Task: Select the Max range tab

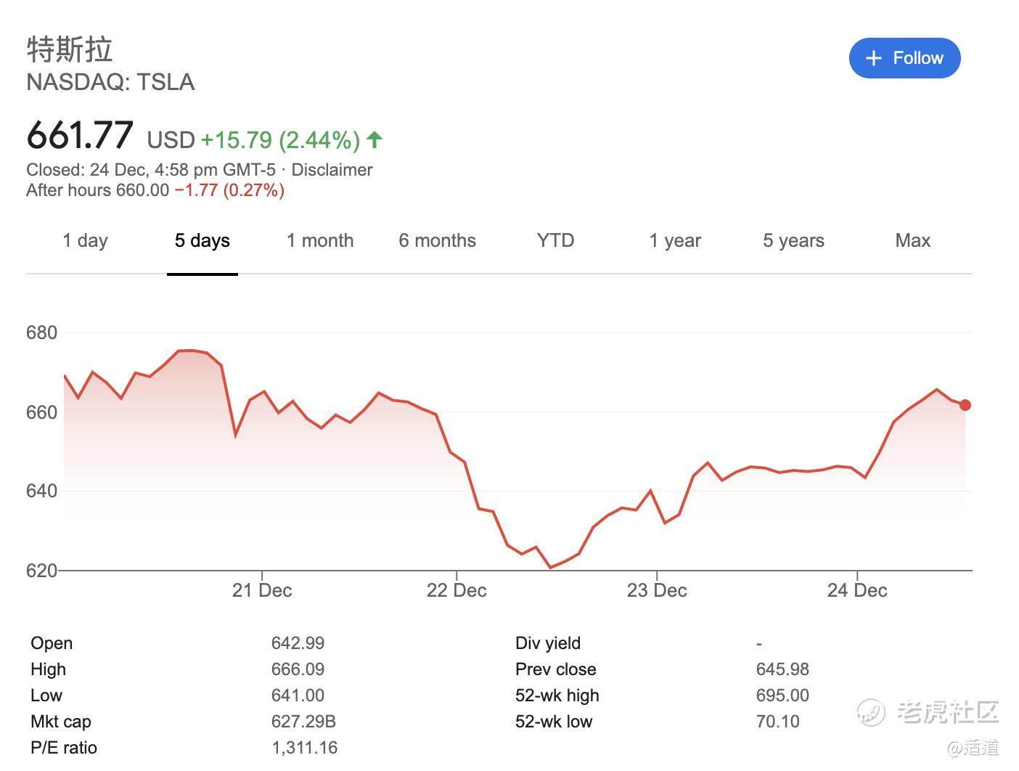Action: tap(912, 241)
